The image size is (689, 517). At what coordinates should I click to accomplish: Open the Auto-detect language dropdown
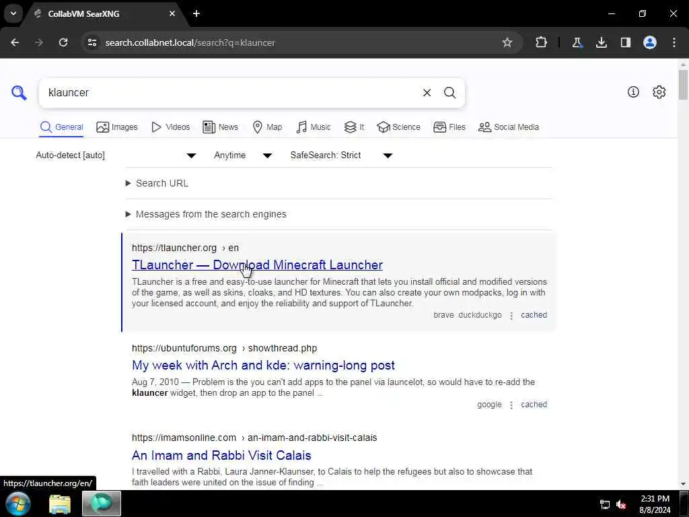tap(116, 156)
